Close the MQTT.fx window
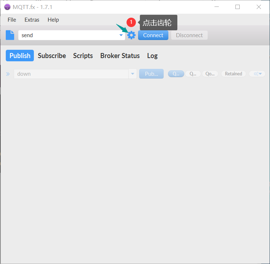 [x=259, y=7]
